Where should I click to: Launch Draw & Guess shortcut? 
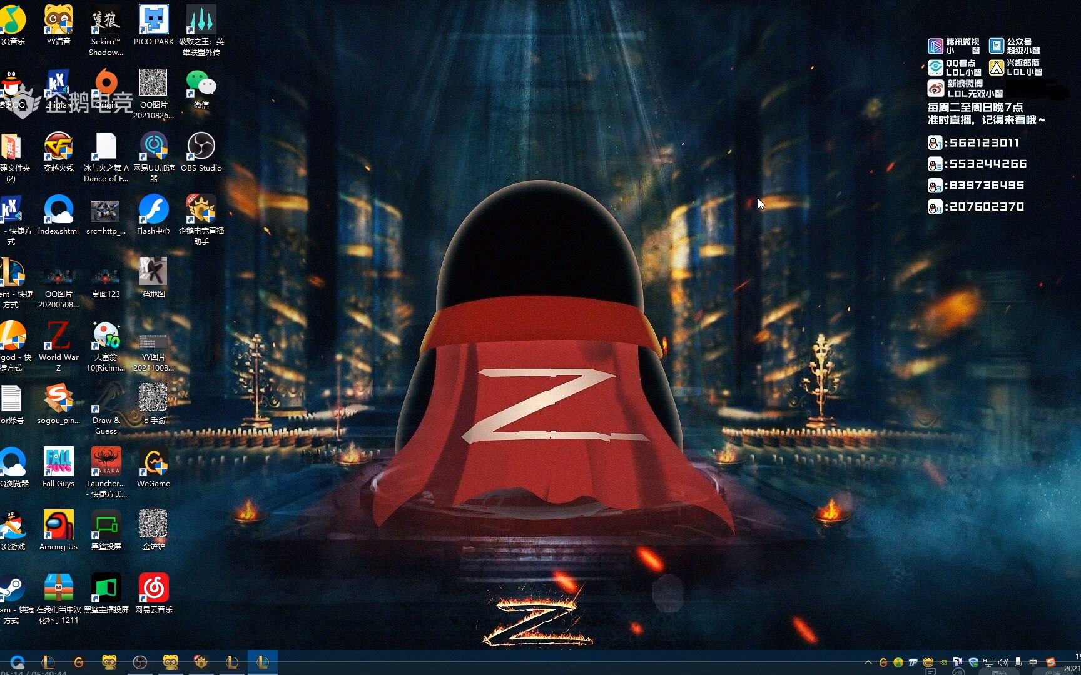[106, 409]
